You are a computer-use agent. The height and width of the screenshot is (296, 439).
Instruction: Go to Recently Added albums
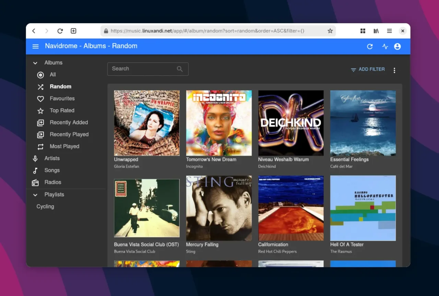tap(69, 123)
